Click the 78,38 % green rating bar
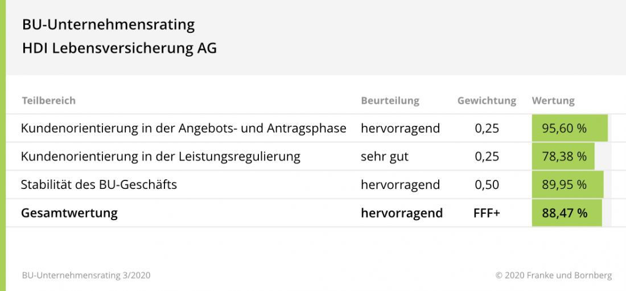626x291 pixels. coord(563,157)
